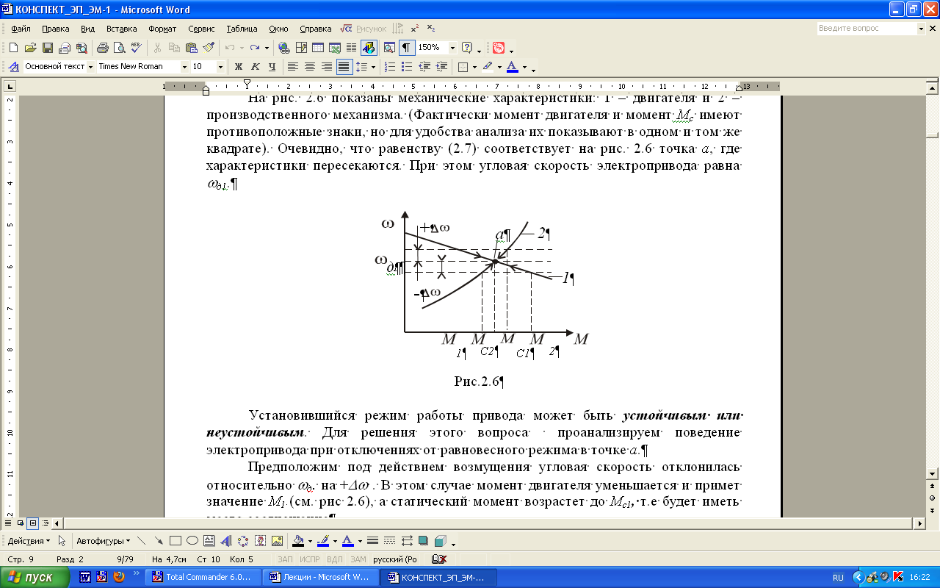This screenshot has height=588, width=940.
Task: Click the numbered list icon
Action: (x=390, y=67)
